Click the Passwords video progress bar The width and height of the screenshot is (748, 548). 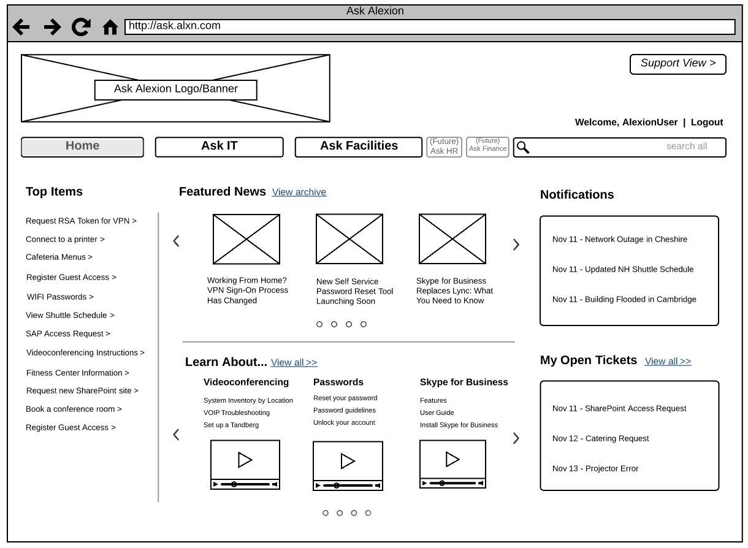(348, 485)
